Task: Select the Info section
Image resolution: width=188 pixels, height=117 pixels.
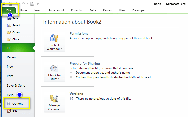Action: point(18,48)
